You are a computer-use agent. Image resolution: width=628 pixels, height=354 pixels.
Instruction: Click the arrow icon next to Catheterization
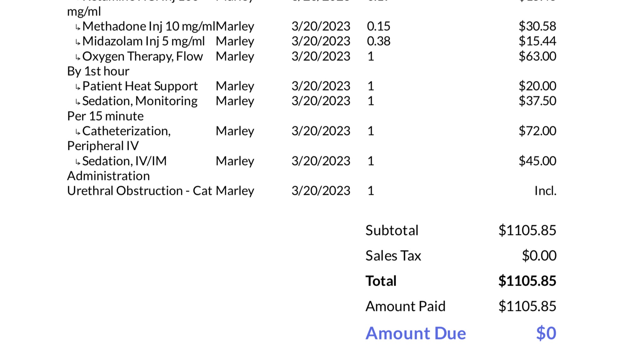click(78, 132)
